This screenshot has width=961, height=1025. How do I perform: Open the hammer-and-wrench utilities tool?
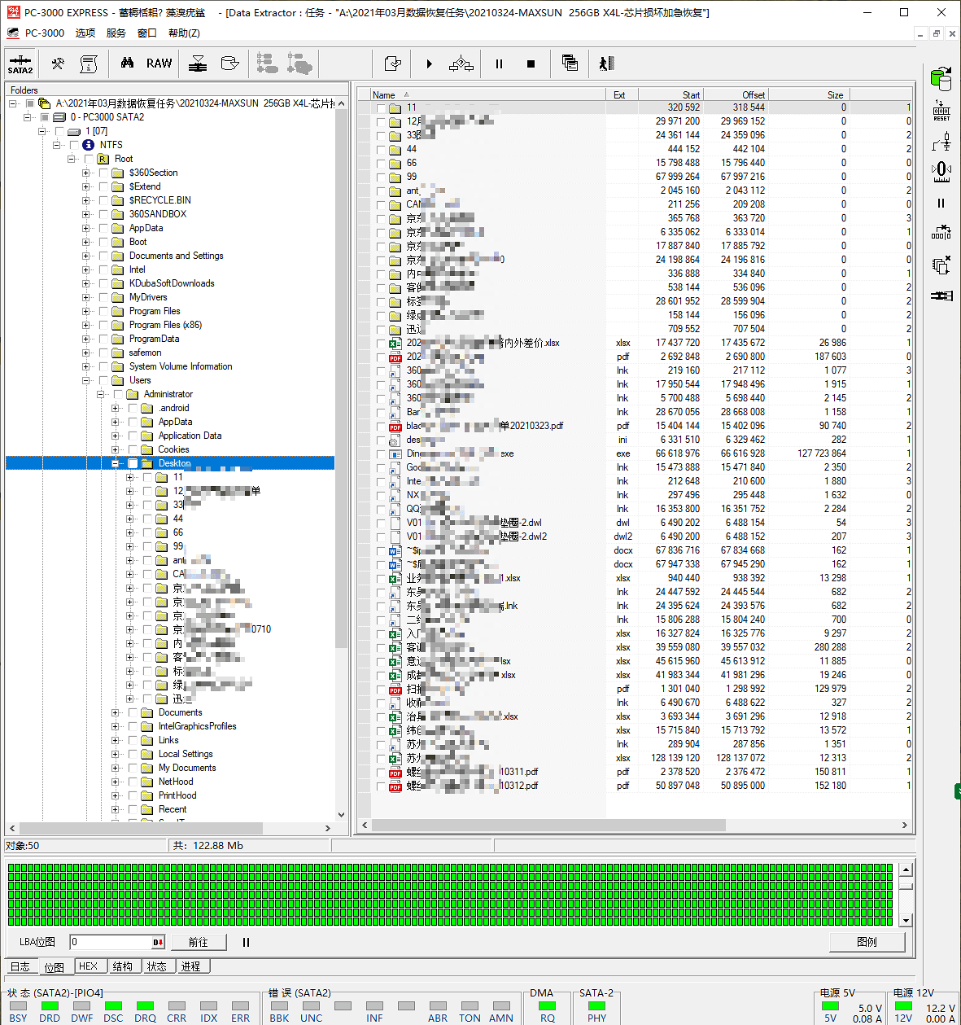[59, 64]
